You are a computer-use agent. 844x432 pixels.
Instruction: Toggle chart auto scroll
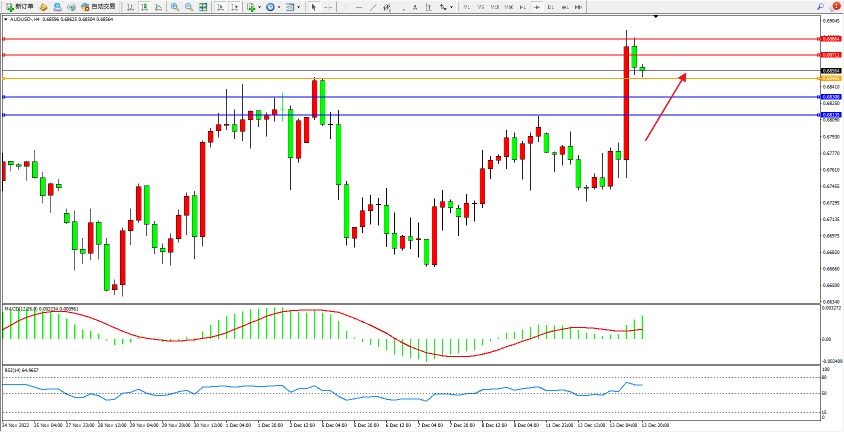point(220,7)
